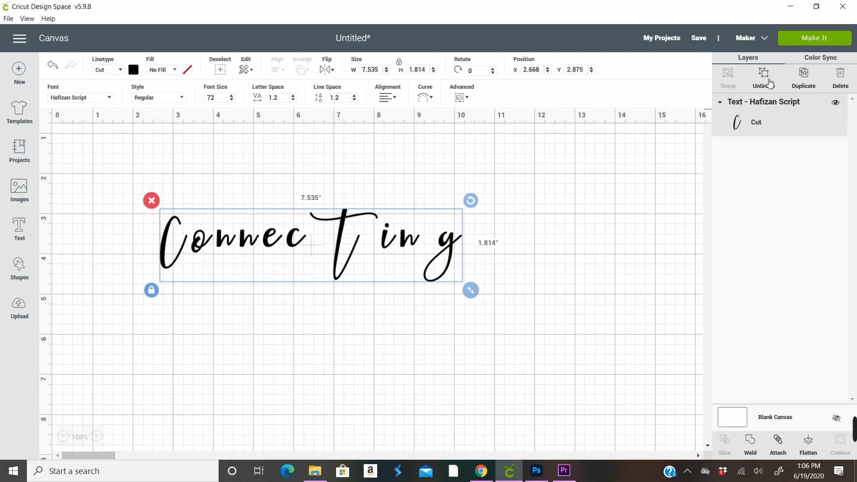Click the rotate handle on text box

coord(470,200)
